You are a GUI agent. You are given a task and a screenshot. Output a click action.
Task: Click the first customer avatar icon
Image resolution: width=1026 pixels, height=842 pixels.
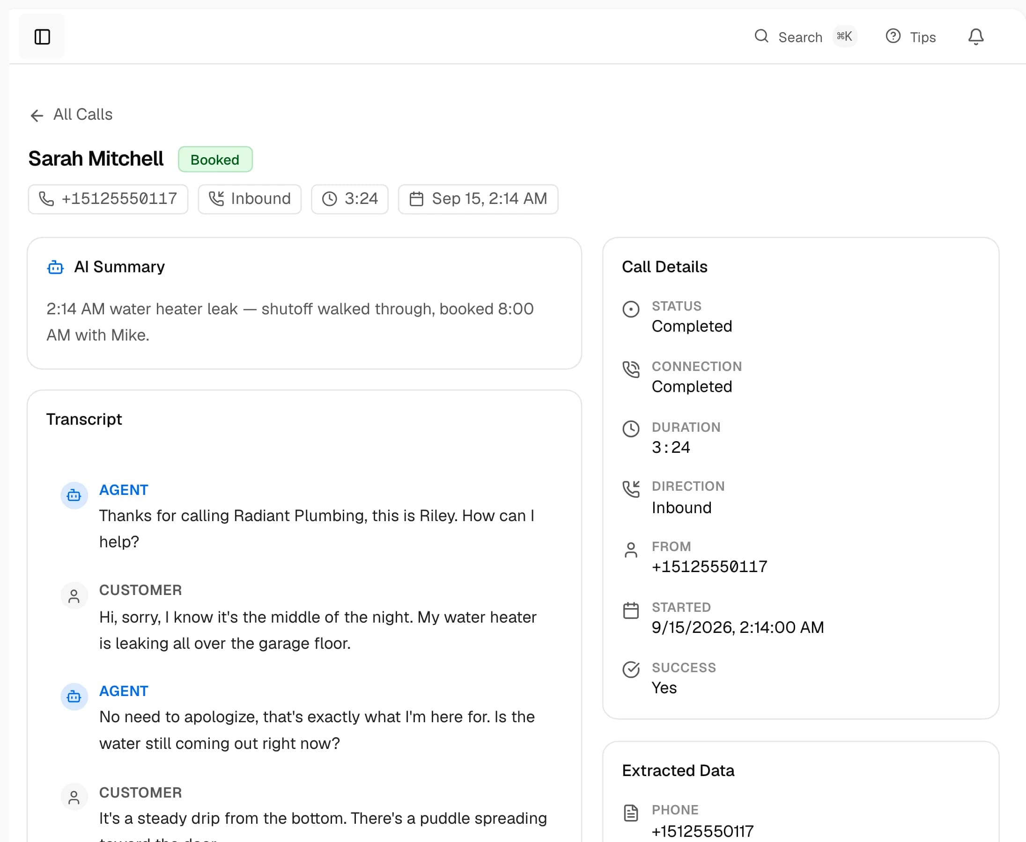74,596
